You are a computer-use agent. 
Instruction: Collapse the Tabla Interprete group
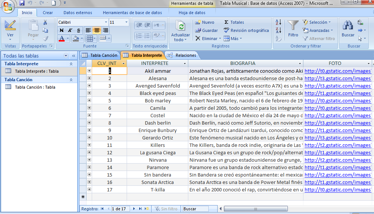point(71,64)
